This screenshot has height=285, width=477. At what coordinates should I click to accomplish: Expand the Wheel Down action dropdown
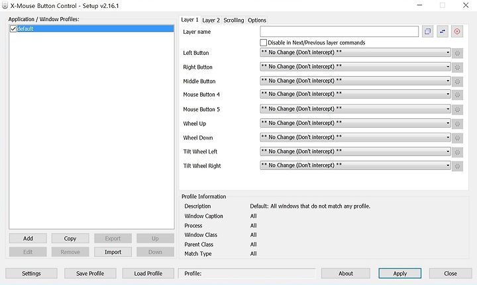pyautogui.click(x=355, y=137)
